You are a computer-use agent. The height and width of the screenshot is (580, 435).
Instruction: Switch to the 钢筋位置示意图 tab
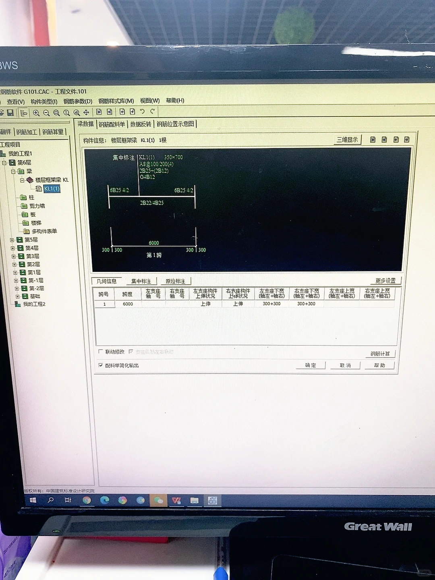[x=175, y=124]
